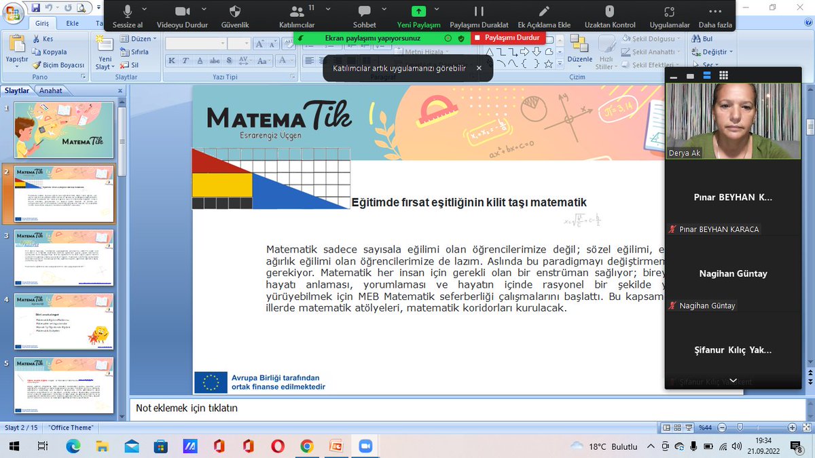Open the Katılımcılar participants panel
This screenshot has height=458, width=815.
coord(297,16)
